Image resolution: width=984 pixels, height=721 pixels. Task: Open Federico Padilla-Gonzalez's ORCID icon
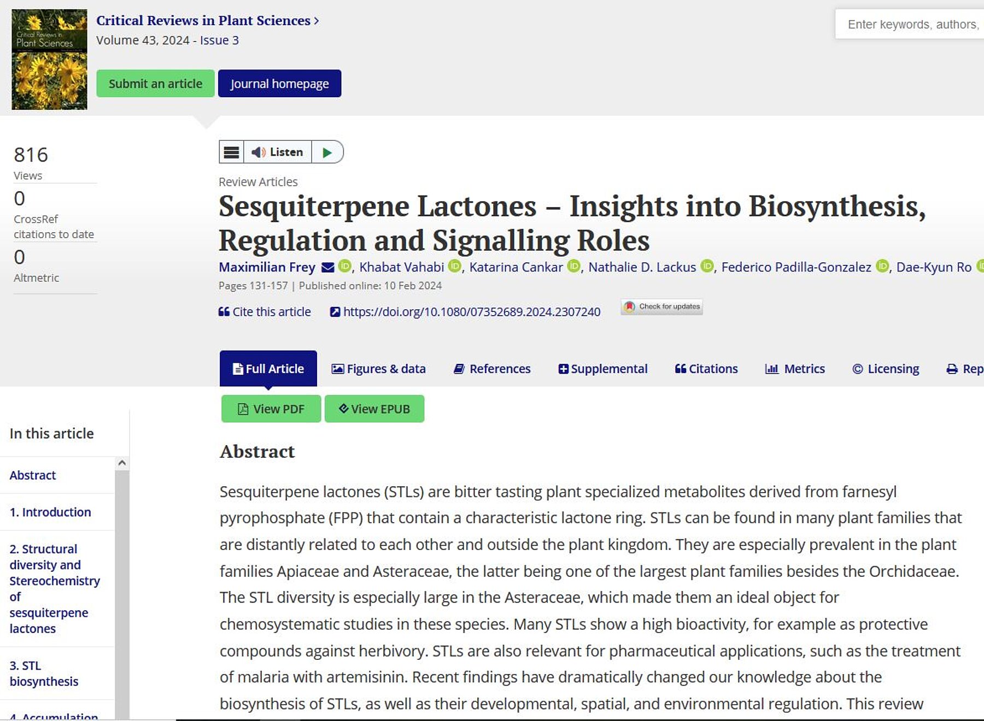[882, 266]
